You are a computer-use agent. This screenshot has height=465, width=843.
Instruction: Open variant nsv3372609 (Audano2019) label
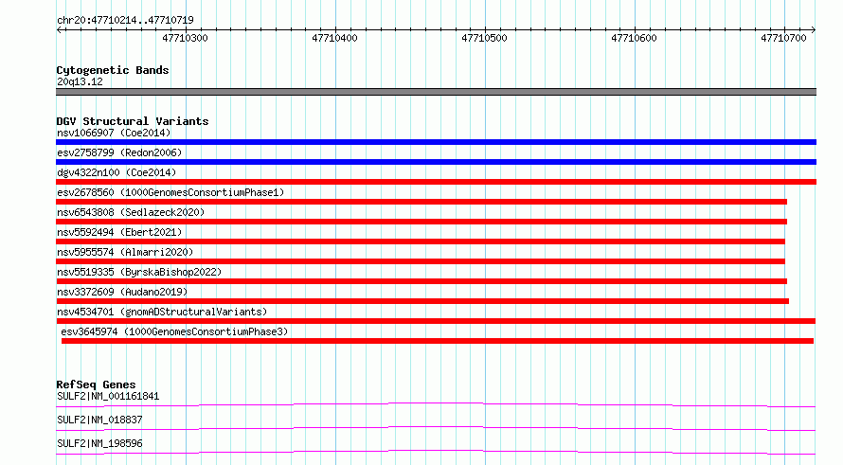[x=122, y=292]
